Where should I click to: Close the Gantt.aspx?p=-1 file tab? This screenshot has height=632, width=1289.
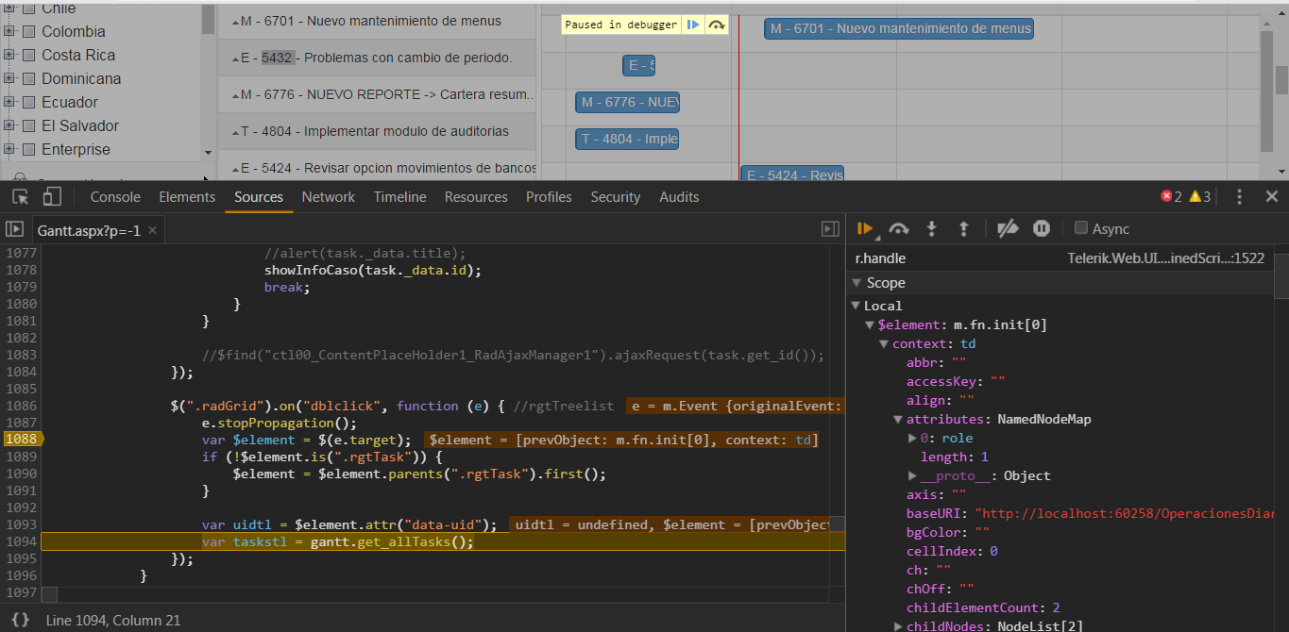[152, 230]
